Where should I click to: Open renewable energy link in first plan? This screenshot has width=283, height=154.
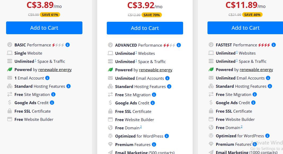click(55, 70)
